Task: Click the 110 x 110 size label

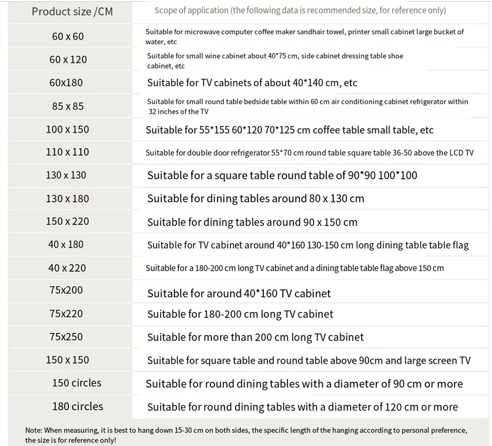Action: [x=68, y=152]
